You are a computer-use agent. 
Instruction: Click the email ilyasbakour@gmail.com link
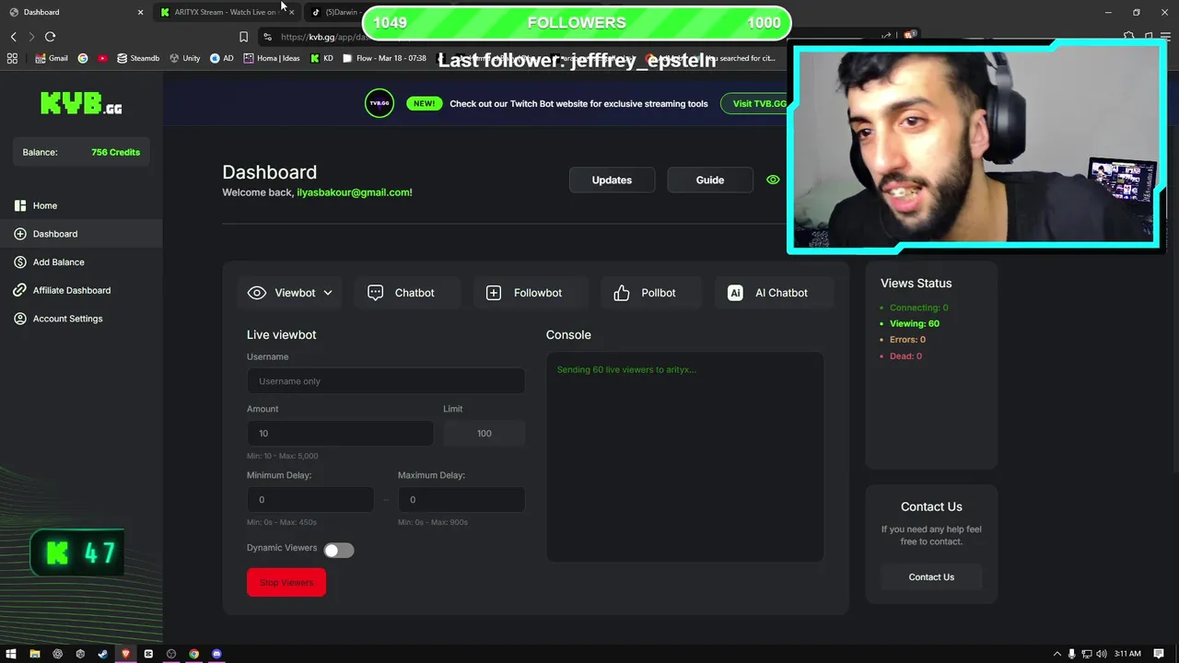[354, 192]
